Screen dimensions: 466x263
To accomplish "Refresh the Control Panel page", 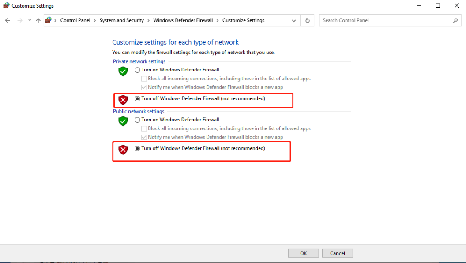I will 308,20.
